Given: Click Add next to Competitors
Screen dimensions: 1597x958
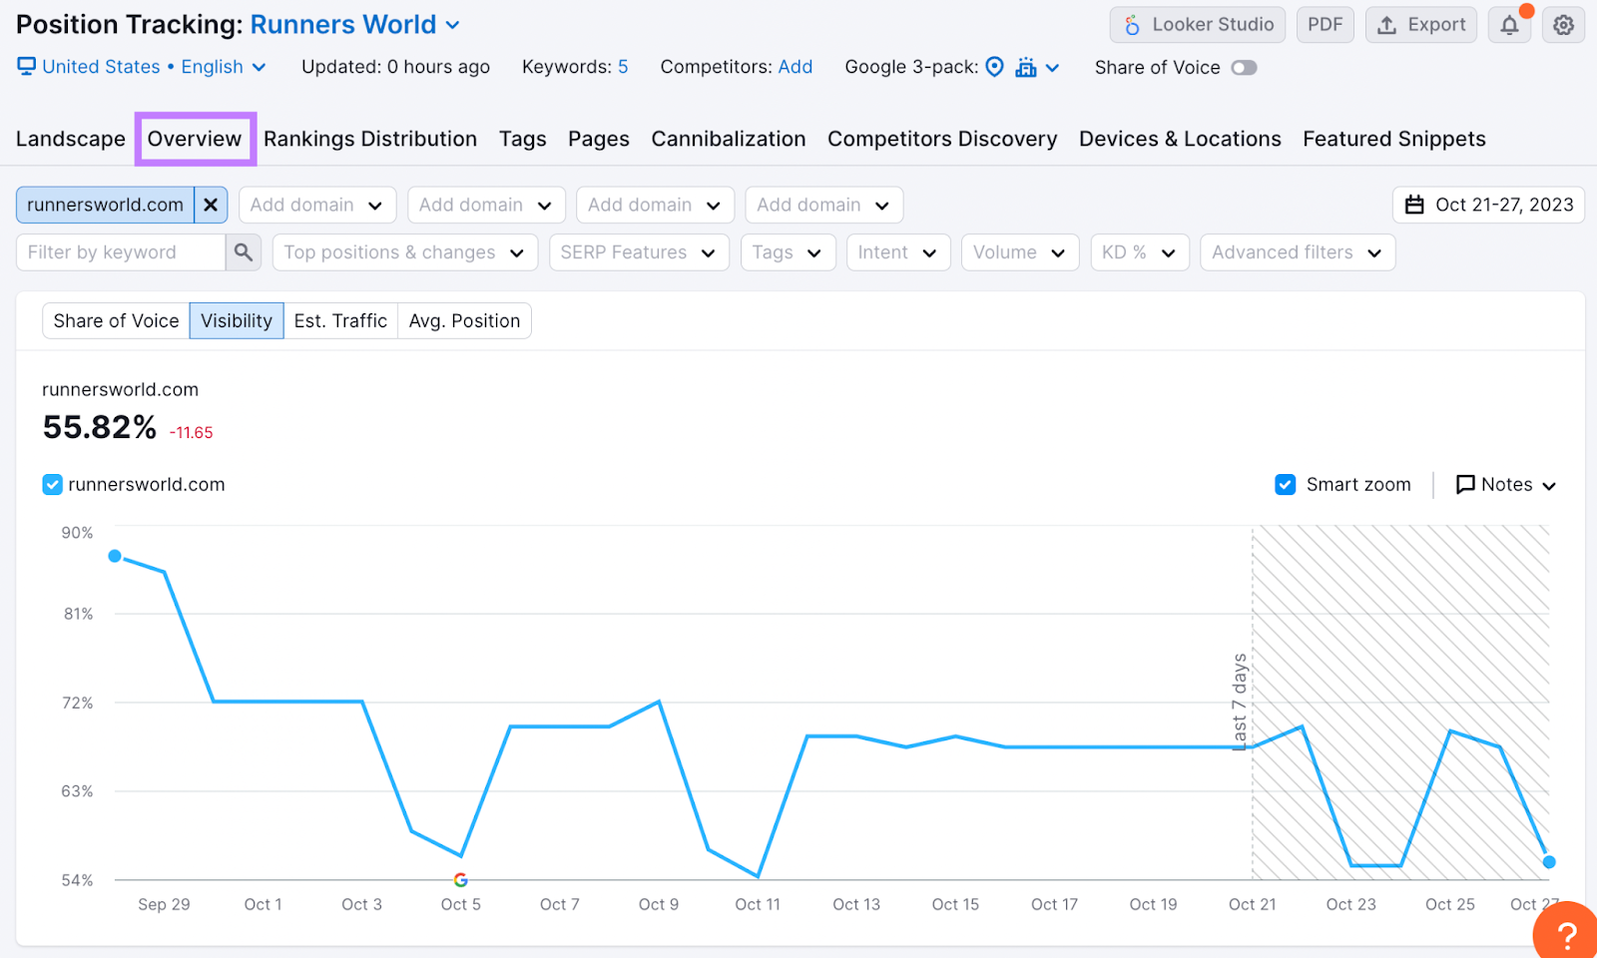Looking at the screenshot, I should coord(795,67).
